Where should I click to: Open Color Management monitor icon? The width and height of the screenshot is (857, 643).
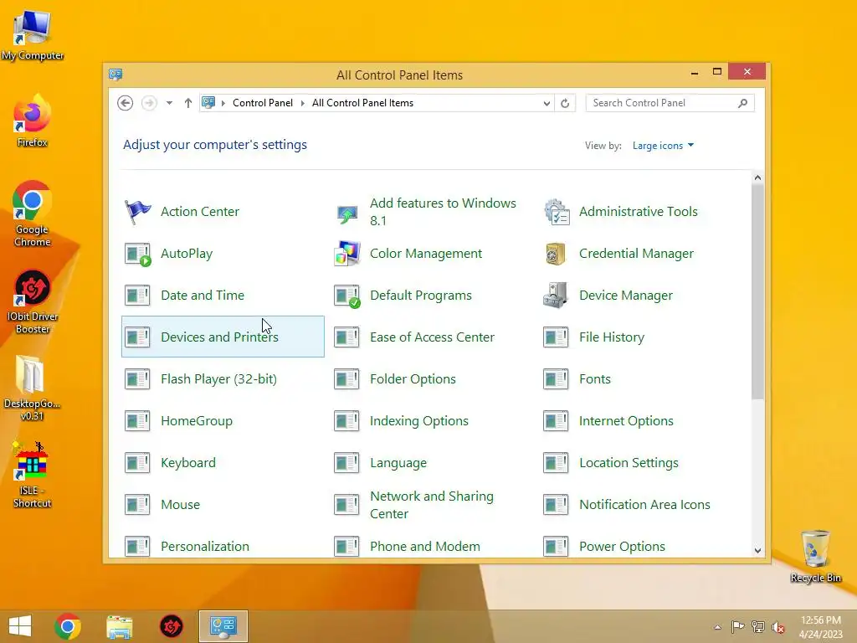[x=347, y=254]
